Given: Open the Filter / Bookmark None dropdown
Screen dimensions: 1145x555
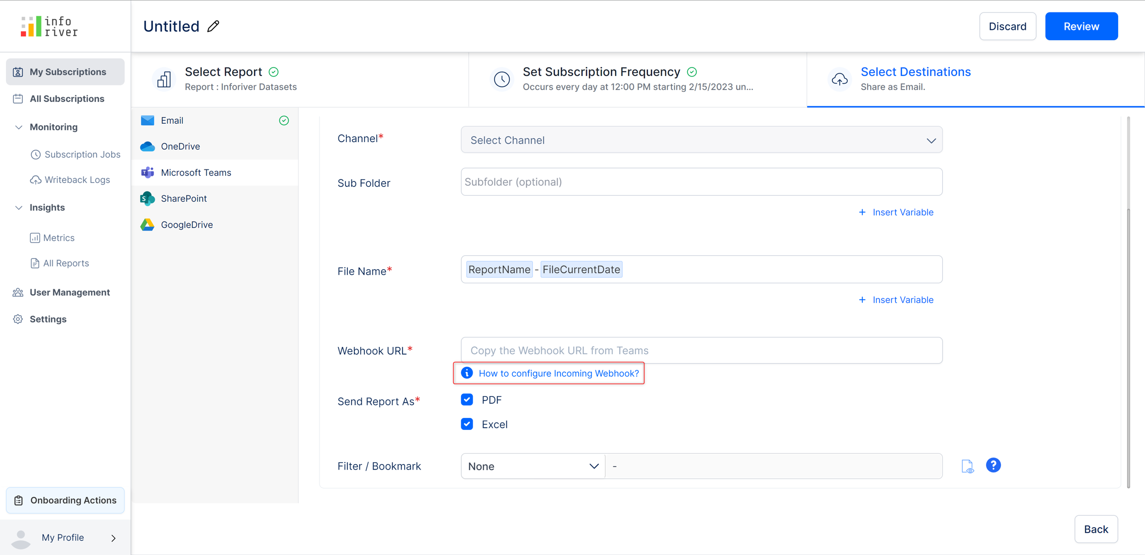Looking at the screenshot, I should [533, 466].
